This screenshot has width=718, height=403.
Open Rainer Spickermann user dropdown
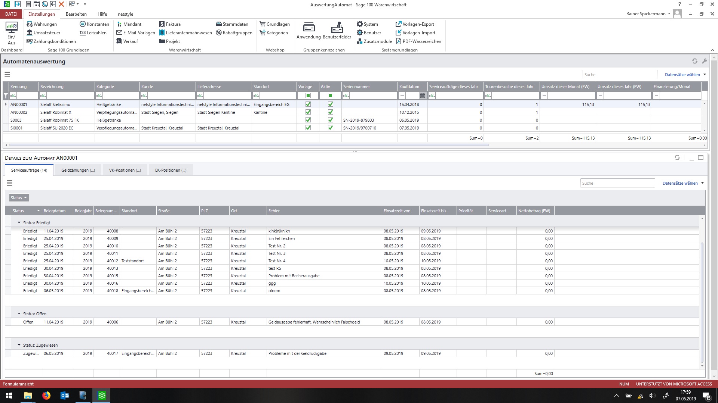[x=648, y=14]
